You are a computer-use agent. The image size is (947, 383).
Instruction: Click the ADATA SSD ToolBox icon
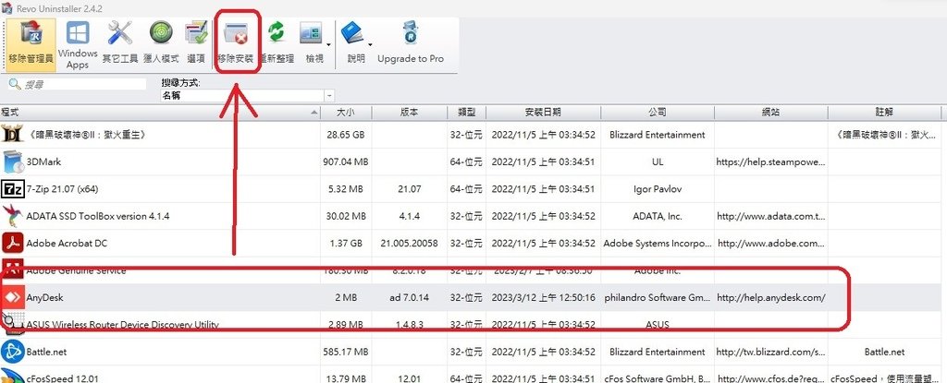13,216
